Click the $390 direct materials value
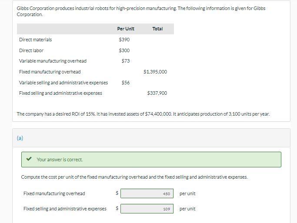297x223 pixels. (x=124, y=40)
